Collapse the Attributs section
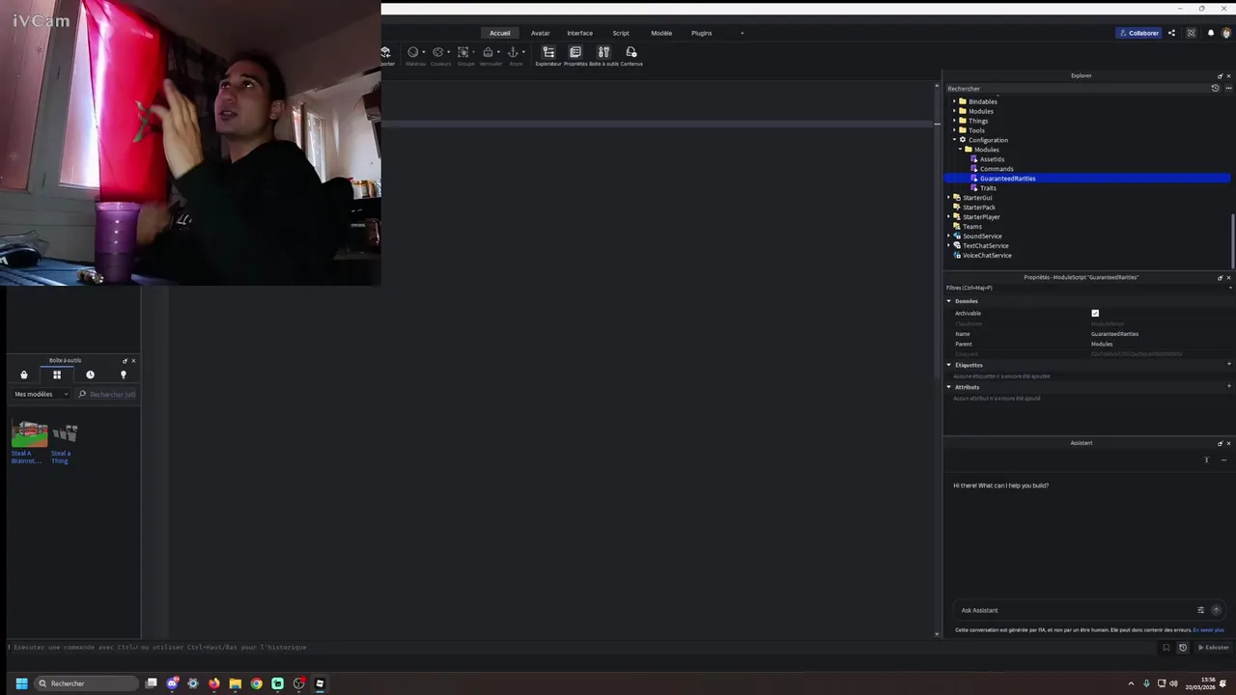The image size is (1236, 695). (949, 387)
